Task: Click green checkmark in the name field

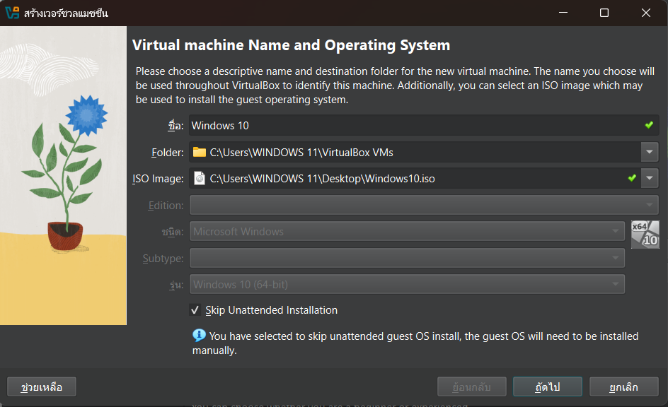Action: click(x=649, y=125)
